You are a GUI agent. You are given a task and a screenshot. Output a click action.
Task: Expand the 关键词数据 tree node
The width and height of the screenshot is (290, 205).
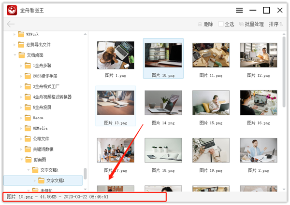(x=21, y=149)
